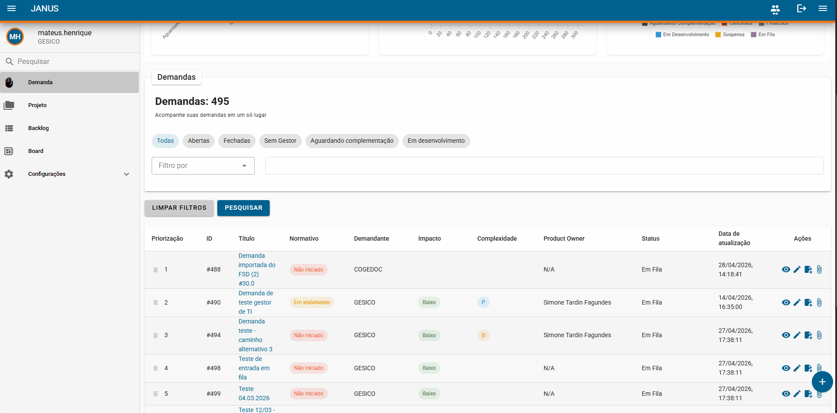Image resolution: width=837 pixels, height=413 pixels.
Task: Edit demand #490 with pencil icon
Action: point(797,302)
